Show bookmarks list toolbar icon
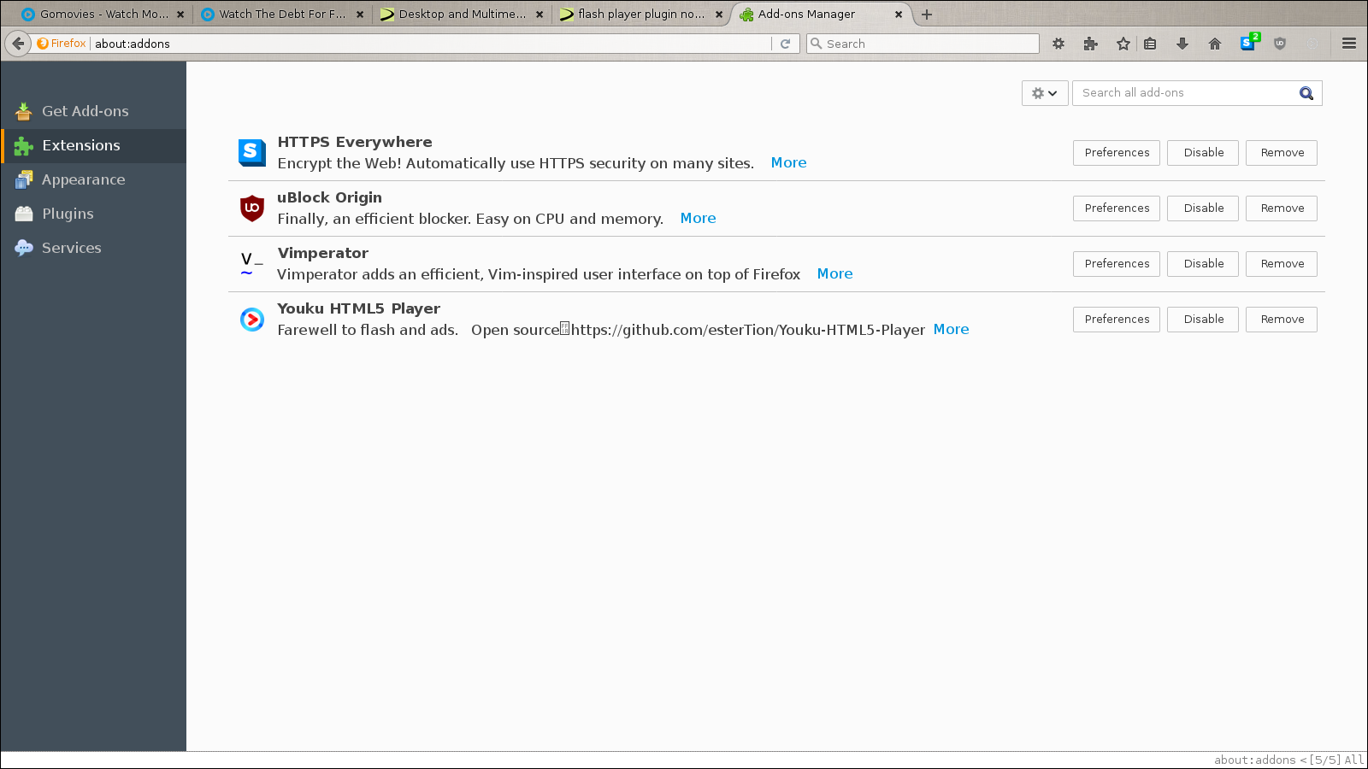The height and width of the screenshot is (769, 1368). click(1150, 44)
